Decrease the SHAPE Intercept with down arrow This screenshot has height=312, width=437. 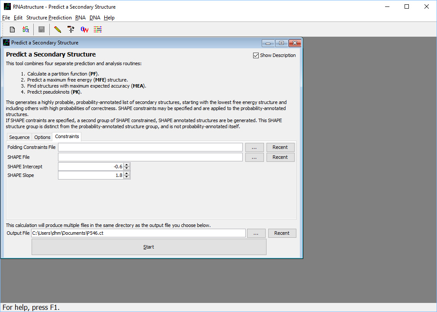pyautogui.click(x=127, y=168)
